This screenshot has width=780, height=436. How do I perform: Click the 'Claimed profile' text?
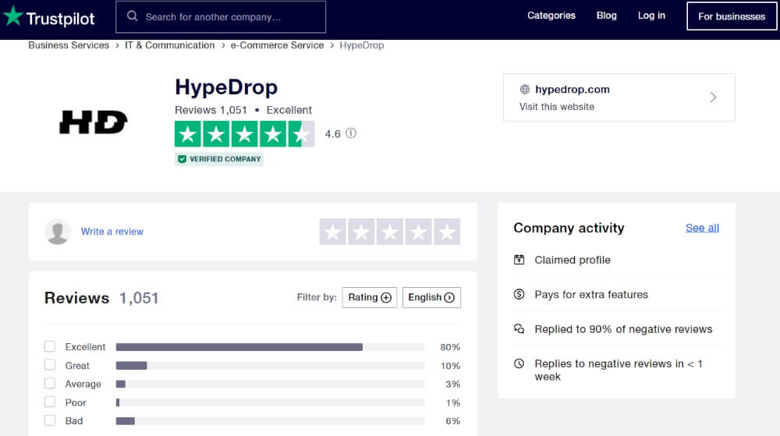573,260
